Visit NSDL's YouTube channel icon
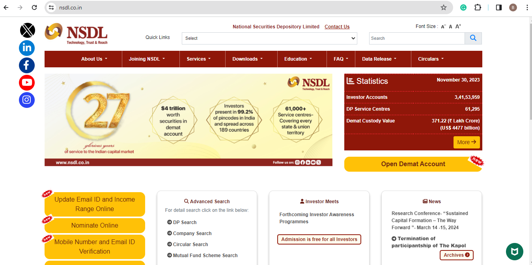Screen dimensions: 532x265 click(x=27, y=83)
